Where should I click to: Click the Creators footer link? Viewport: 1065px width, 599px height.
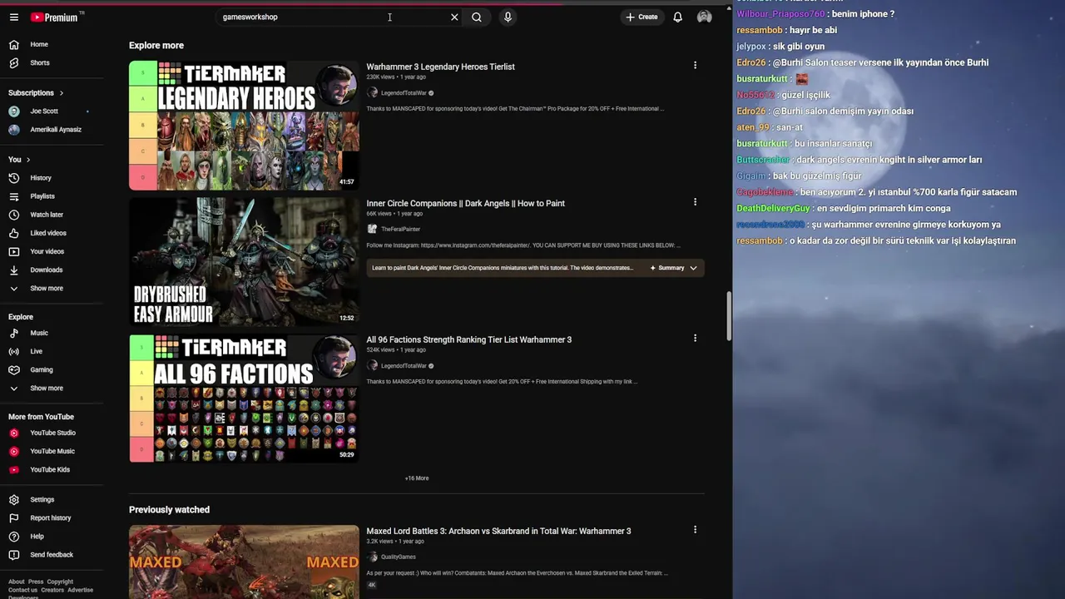[x=52, y=590]
